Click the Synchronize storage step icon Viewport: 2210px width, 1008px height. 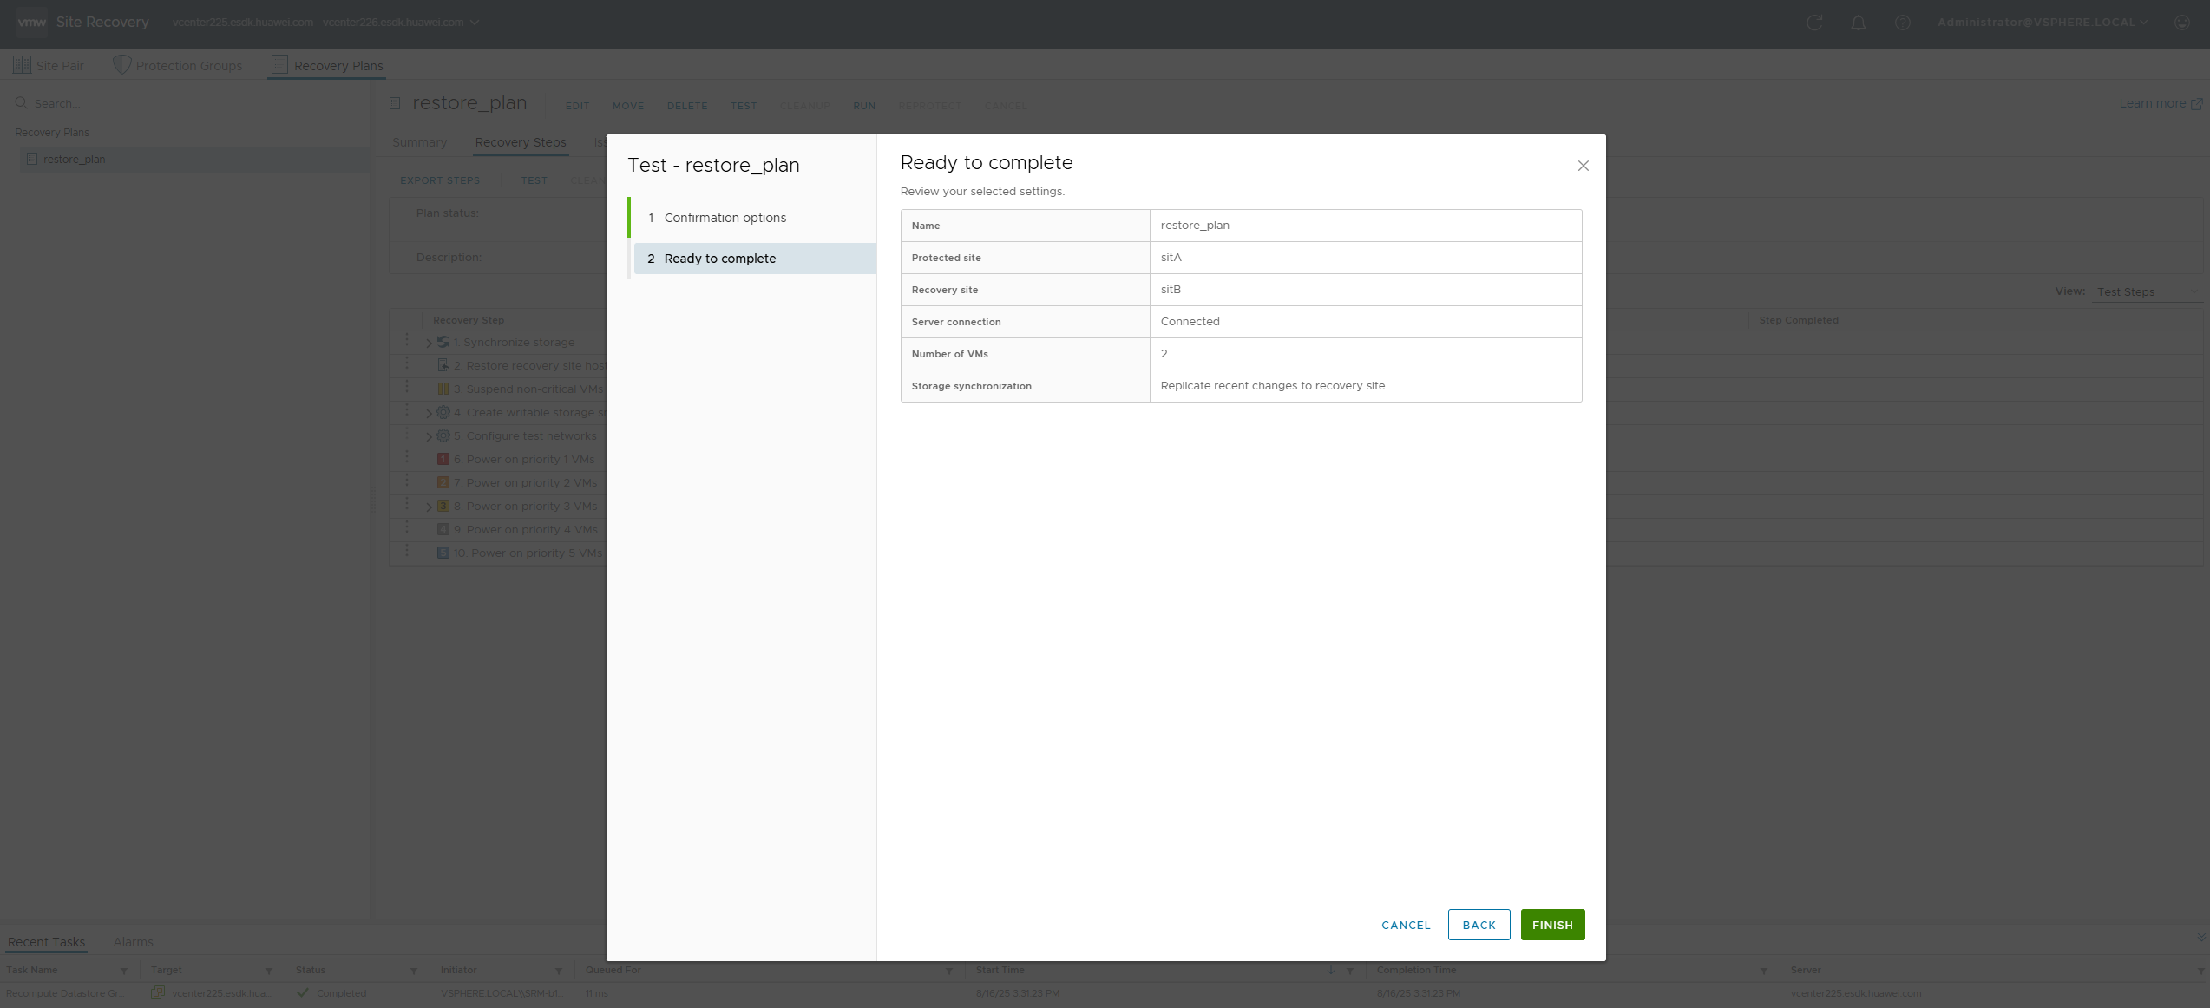[443, 342]
